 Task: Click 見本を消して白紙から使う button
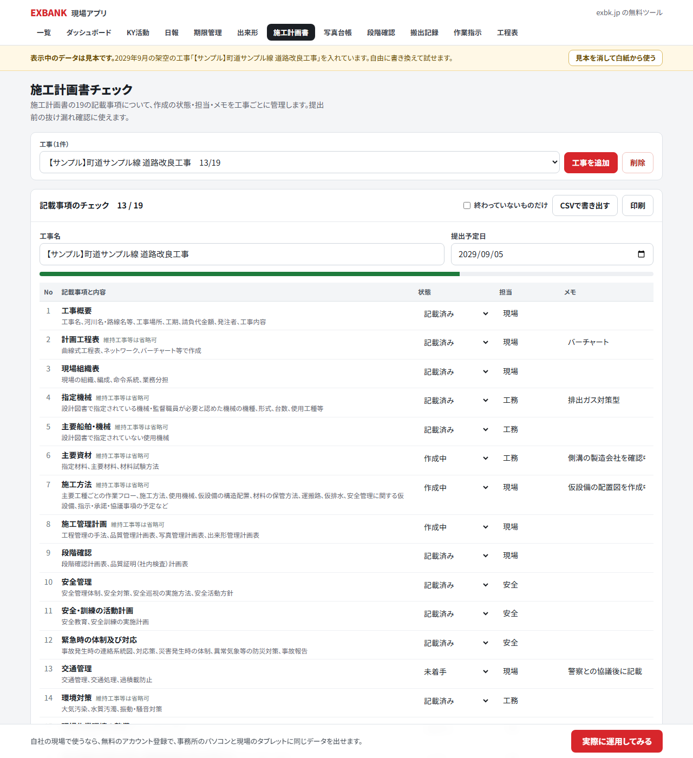pyautogui.click(x=616, y=58)
